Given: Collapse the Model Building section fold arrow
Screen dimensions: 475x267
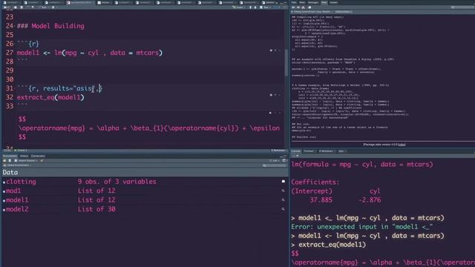Looking at the screenshot, I should 15,26.
